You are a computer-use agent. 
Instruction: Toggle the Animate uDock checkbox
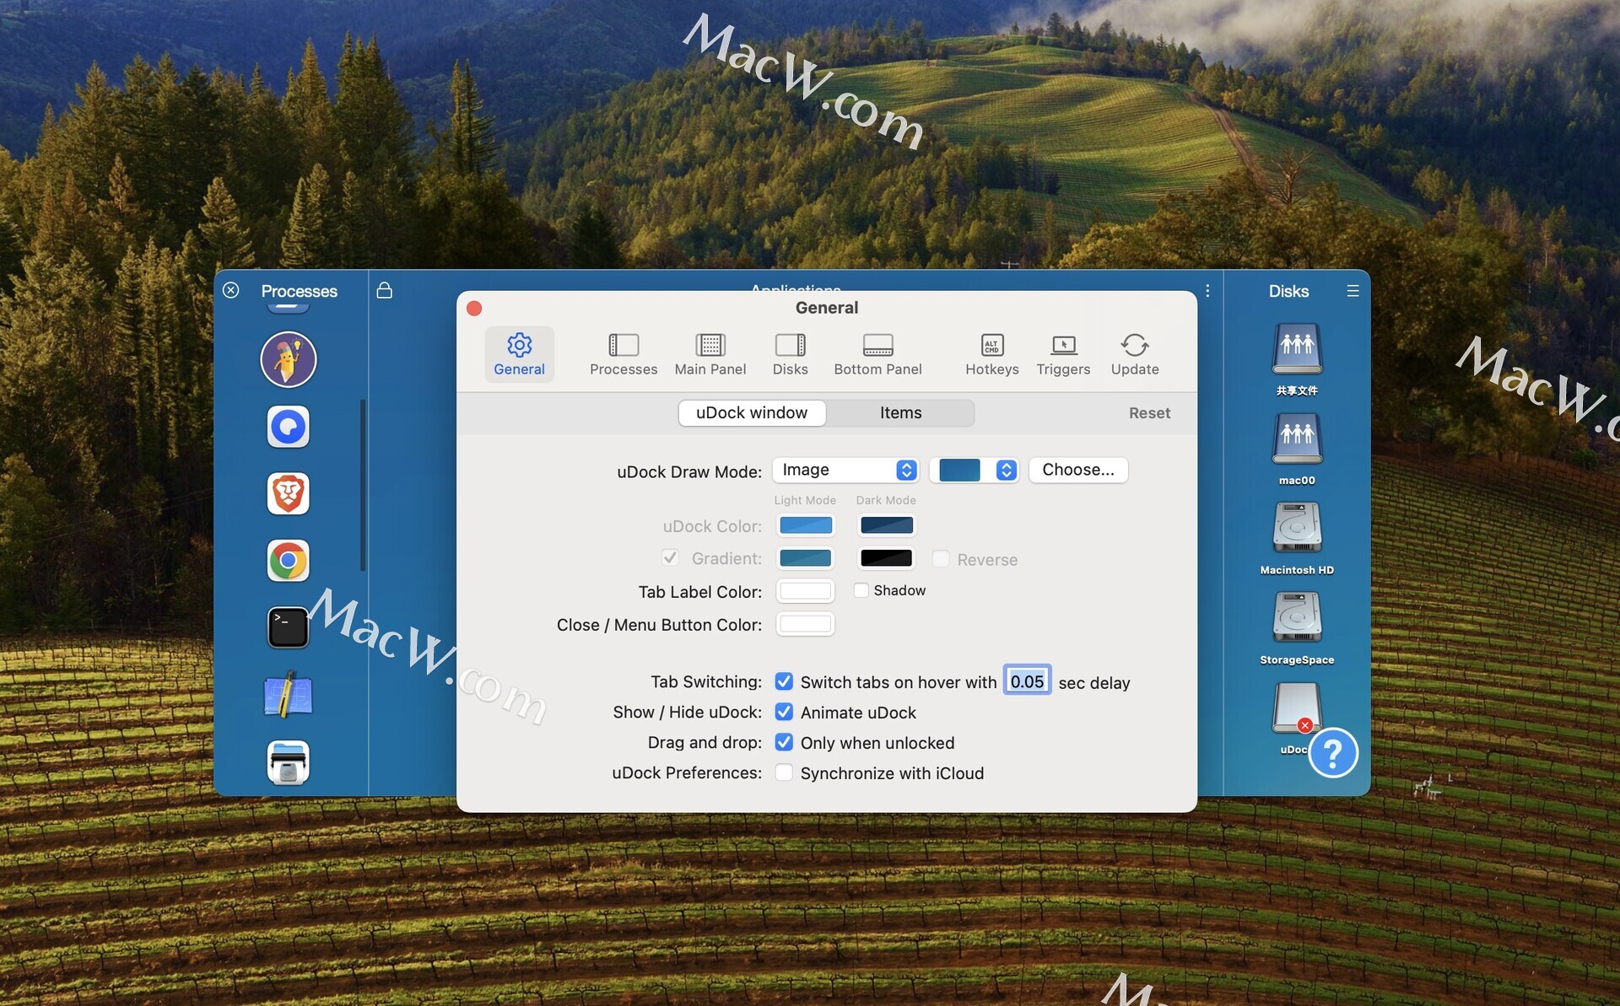tap(784, 712)
